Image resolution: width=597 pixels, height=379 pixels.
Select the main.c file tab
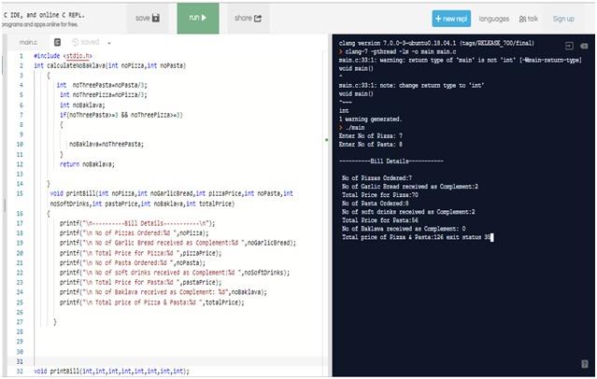point(29,42)
